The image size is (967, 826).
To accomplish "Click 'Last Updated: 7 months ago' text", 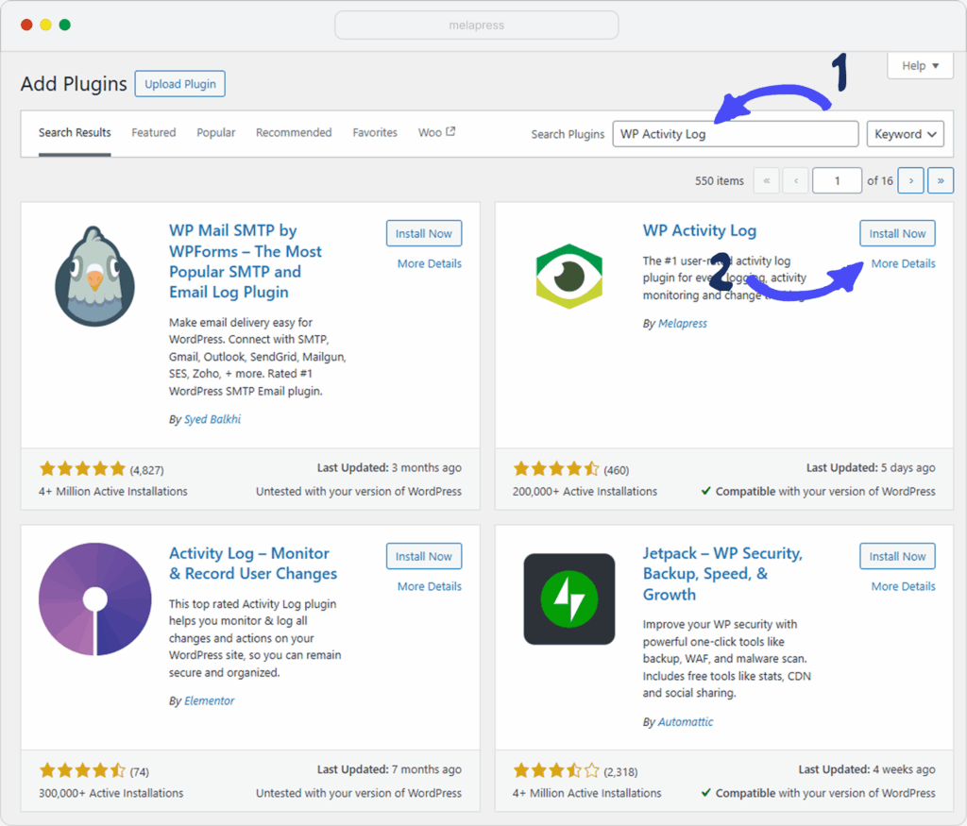I will tap(389, 769).
